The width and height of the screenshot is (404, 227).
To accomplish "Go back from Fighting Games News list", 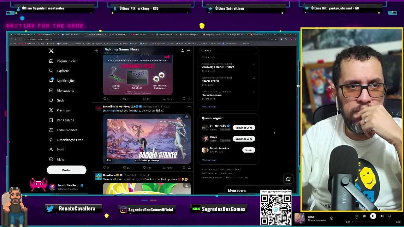I will point(97,50).
